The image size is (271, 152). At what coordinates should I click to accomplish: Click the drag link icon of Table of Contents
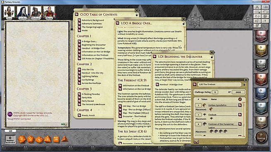pos(77,15)
